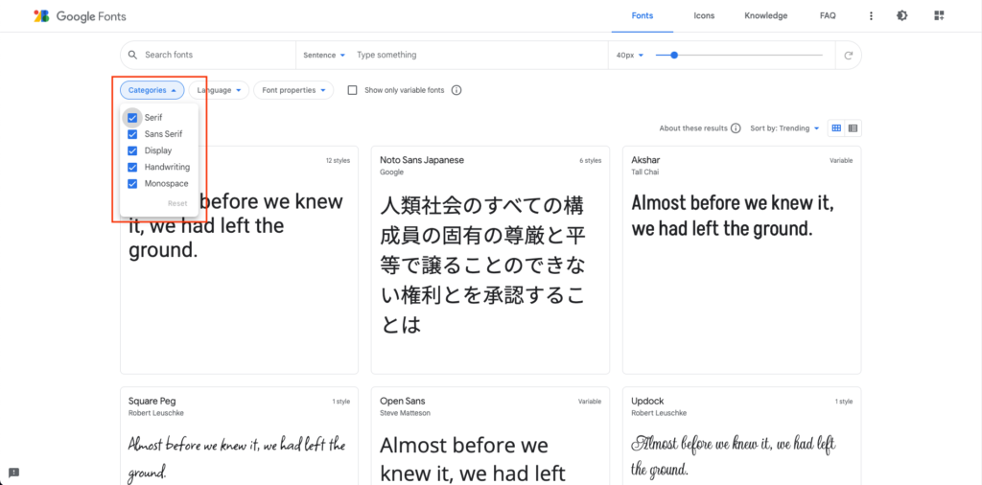Select the Icons tab
The image size is (982, 485).
704,16
